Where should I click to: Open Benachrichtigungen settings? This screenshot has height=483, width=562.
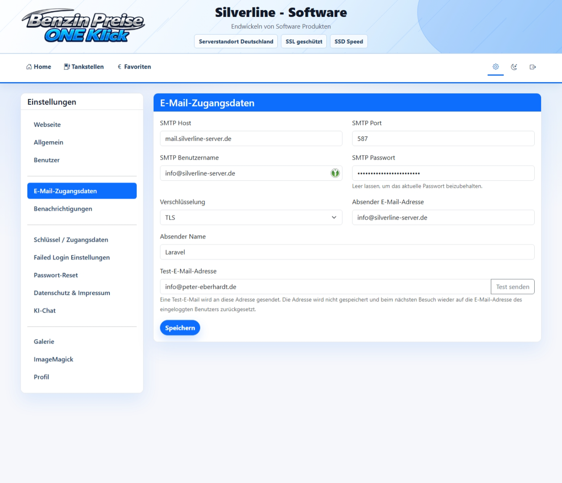[82, 209]
